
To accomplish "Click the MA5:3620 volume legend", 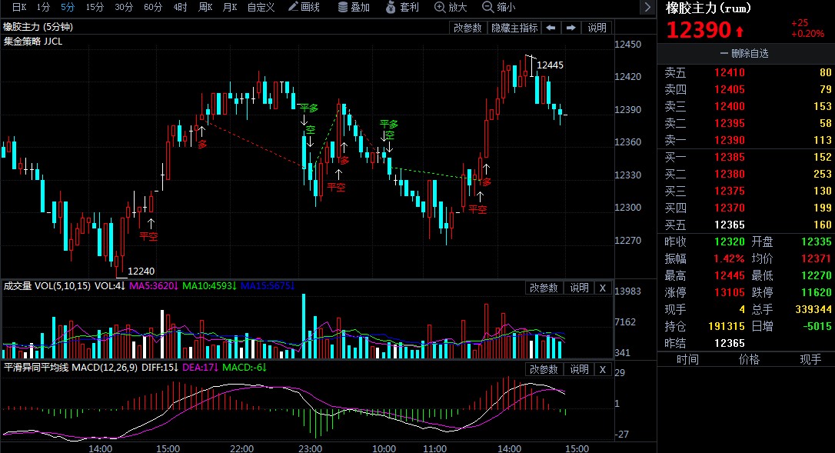I will [x=154, y=286].
